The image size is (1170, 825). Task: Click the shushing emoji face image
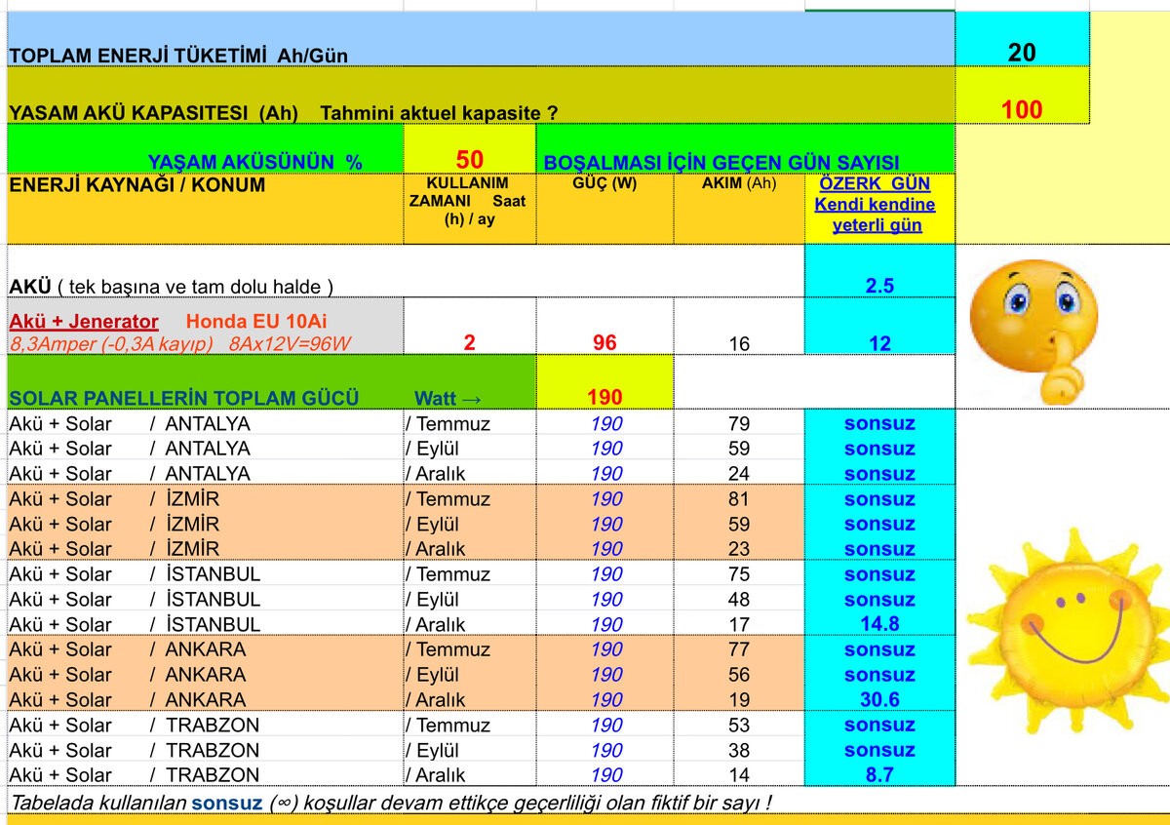(1034, 325)
